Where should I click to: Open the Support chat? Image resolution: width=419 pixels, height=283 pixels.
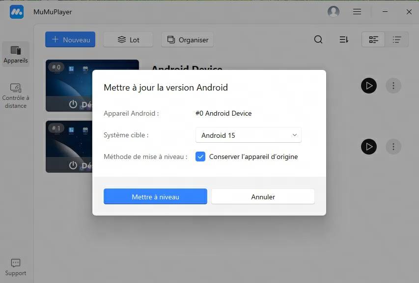(16, 267)
